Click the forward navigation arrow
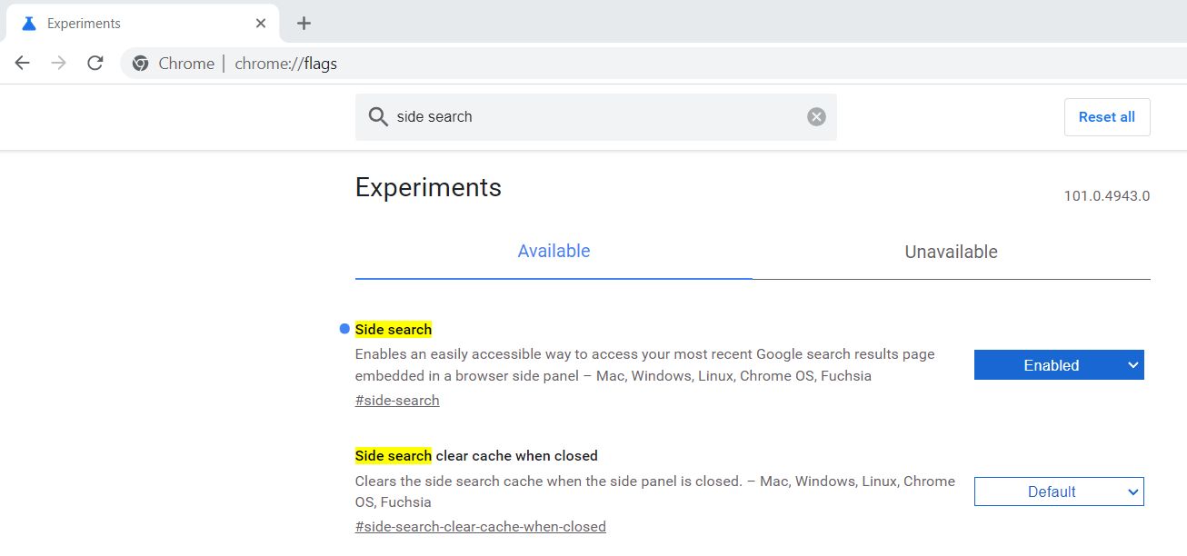The width and height of the screenshot is (1187, 556). 58,63
